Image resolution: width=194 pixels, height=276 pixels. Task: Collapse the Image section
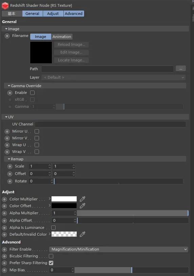[x=6, y=29]
